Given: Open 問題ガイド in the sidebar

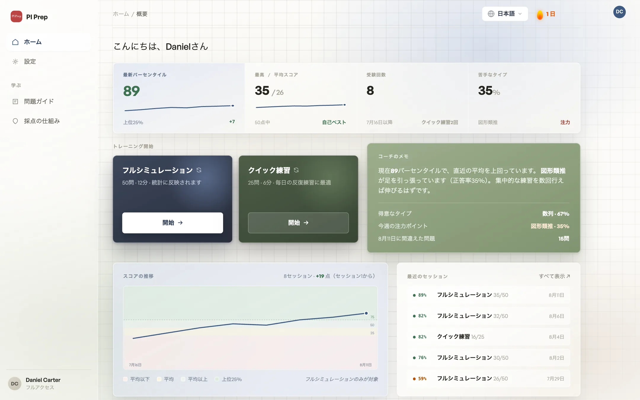Looking at the screenshot, I should click(x=49, y=101).
